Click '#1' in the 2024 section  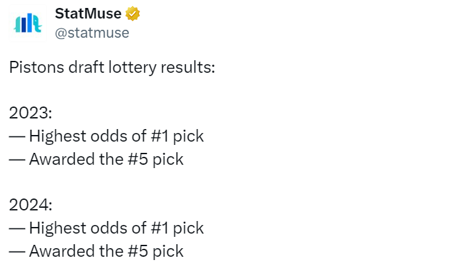click(160, 228)
